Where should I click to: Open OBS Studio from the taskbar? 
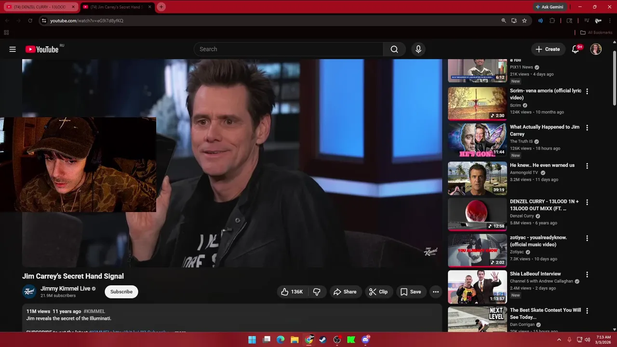pos(337,340)
